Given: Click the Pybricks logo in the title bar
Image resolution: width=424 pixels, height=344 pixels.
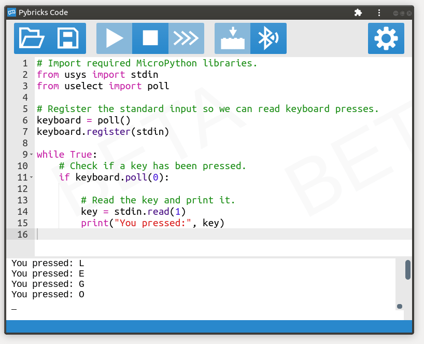Looking at the screenshot, I should tap(11, 12).
